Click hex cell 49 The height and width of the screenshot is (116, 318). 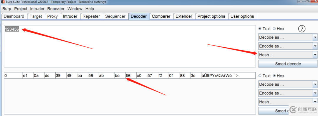point(72,76)
